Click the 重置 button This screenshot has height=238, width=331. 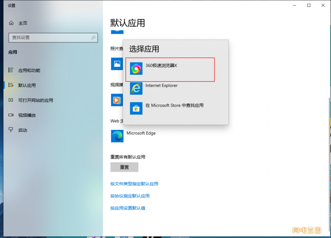point(124,167)
